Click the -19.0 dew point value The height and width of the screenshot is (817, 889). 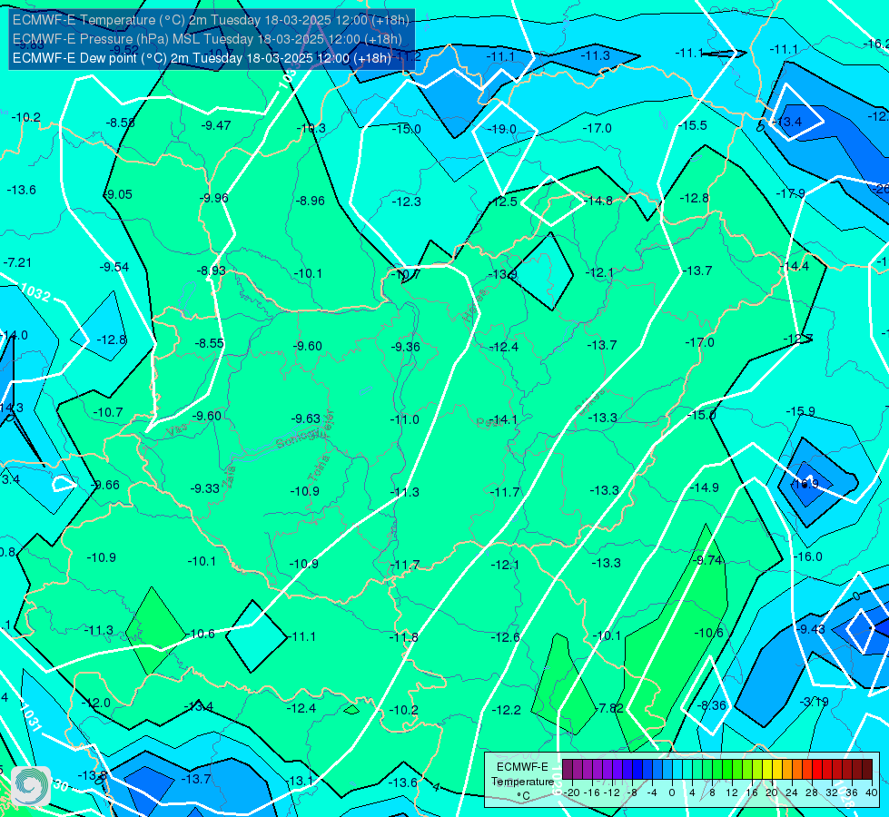click(502, 129)
